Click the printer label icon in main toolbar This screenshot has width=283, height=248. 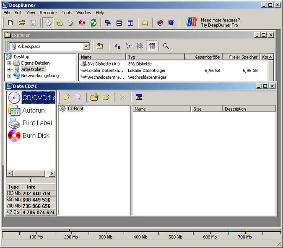click(x=70, y=23)
